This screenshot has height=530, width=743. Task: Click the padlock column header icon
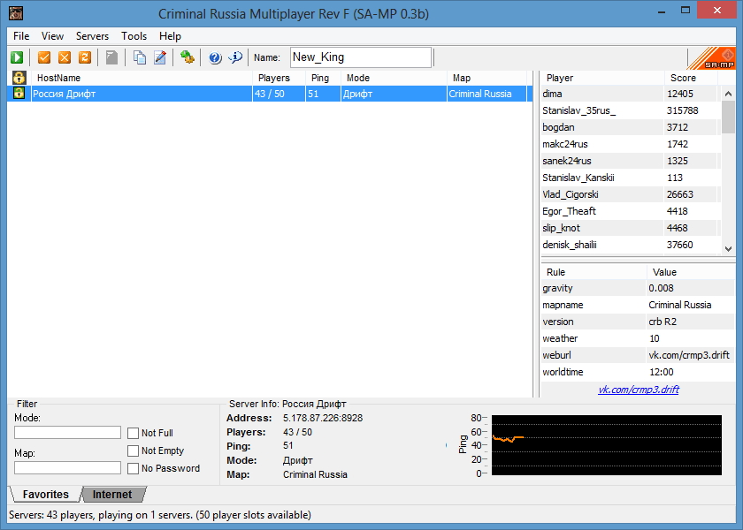pyautogui.click(x=19, y=78)
